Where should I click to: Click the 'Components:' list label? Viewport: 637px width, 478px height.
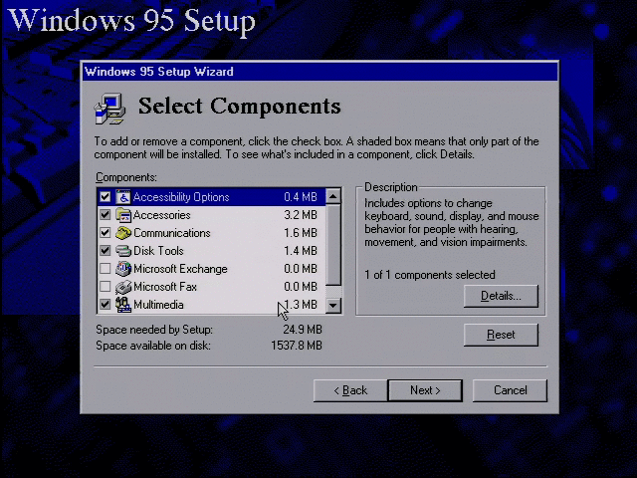click(x=126, y=177)
